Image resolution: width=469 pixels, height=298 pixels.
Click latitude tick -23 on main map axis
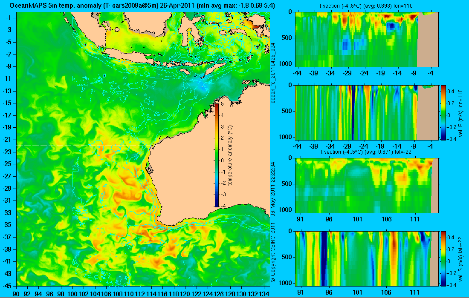pyautogui.click(x=9, y=152)
